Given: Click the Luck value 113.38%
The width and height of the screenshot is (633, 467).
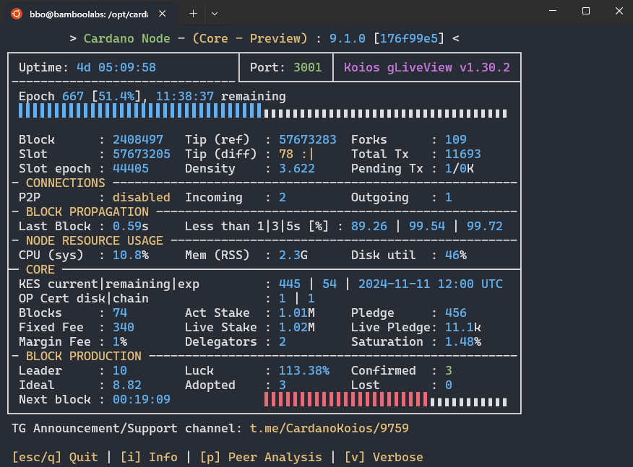Looking at the screenshot, I should [x=304, y=370].
